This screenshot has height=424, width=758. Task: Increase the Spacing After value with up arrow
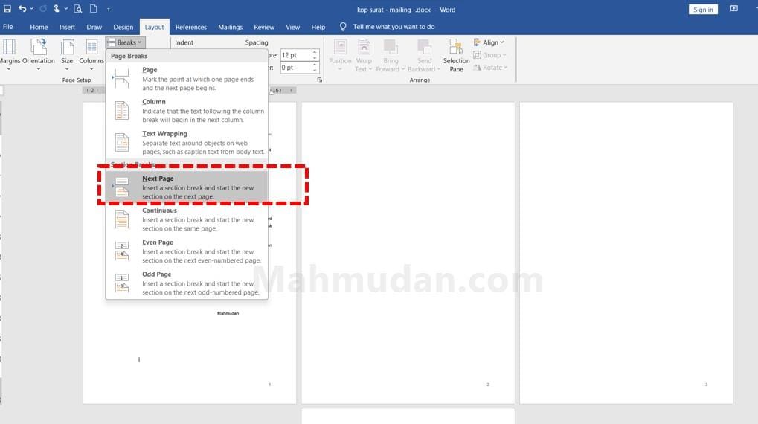click(x=315, y=65)
